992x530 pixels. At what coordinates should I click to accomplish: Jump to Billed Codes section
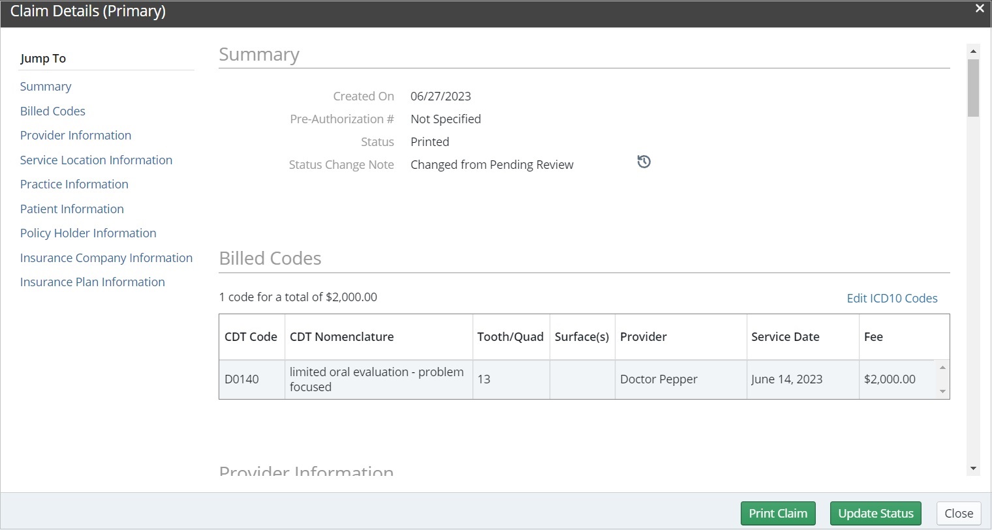click(x=53, y=111)
